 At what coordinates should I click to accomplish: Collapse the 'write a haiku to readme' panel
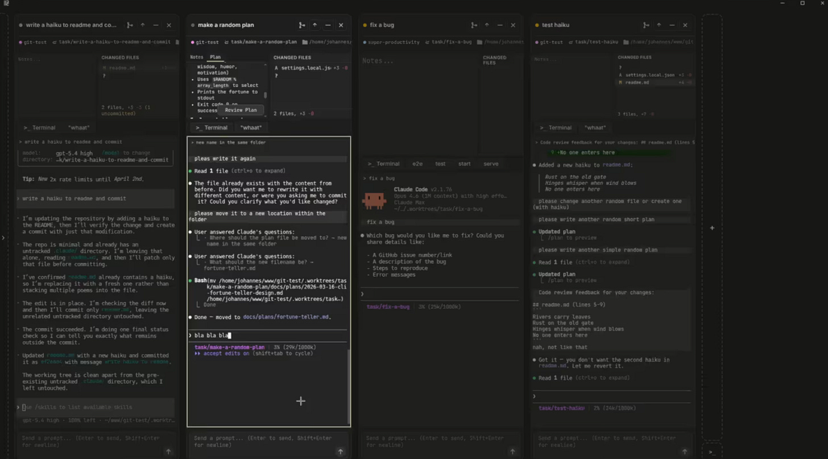156,25
